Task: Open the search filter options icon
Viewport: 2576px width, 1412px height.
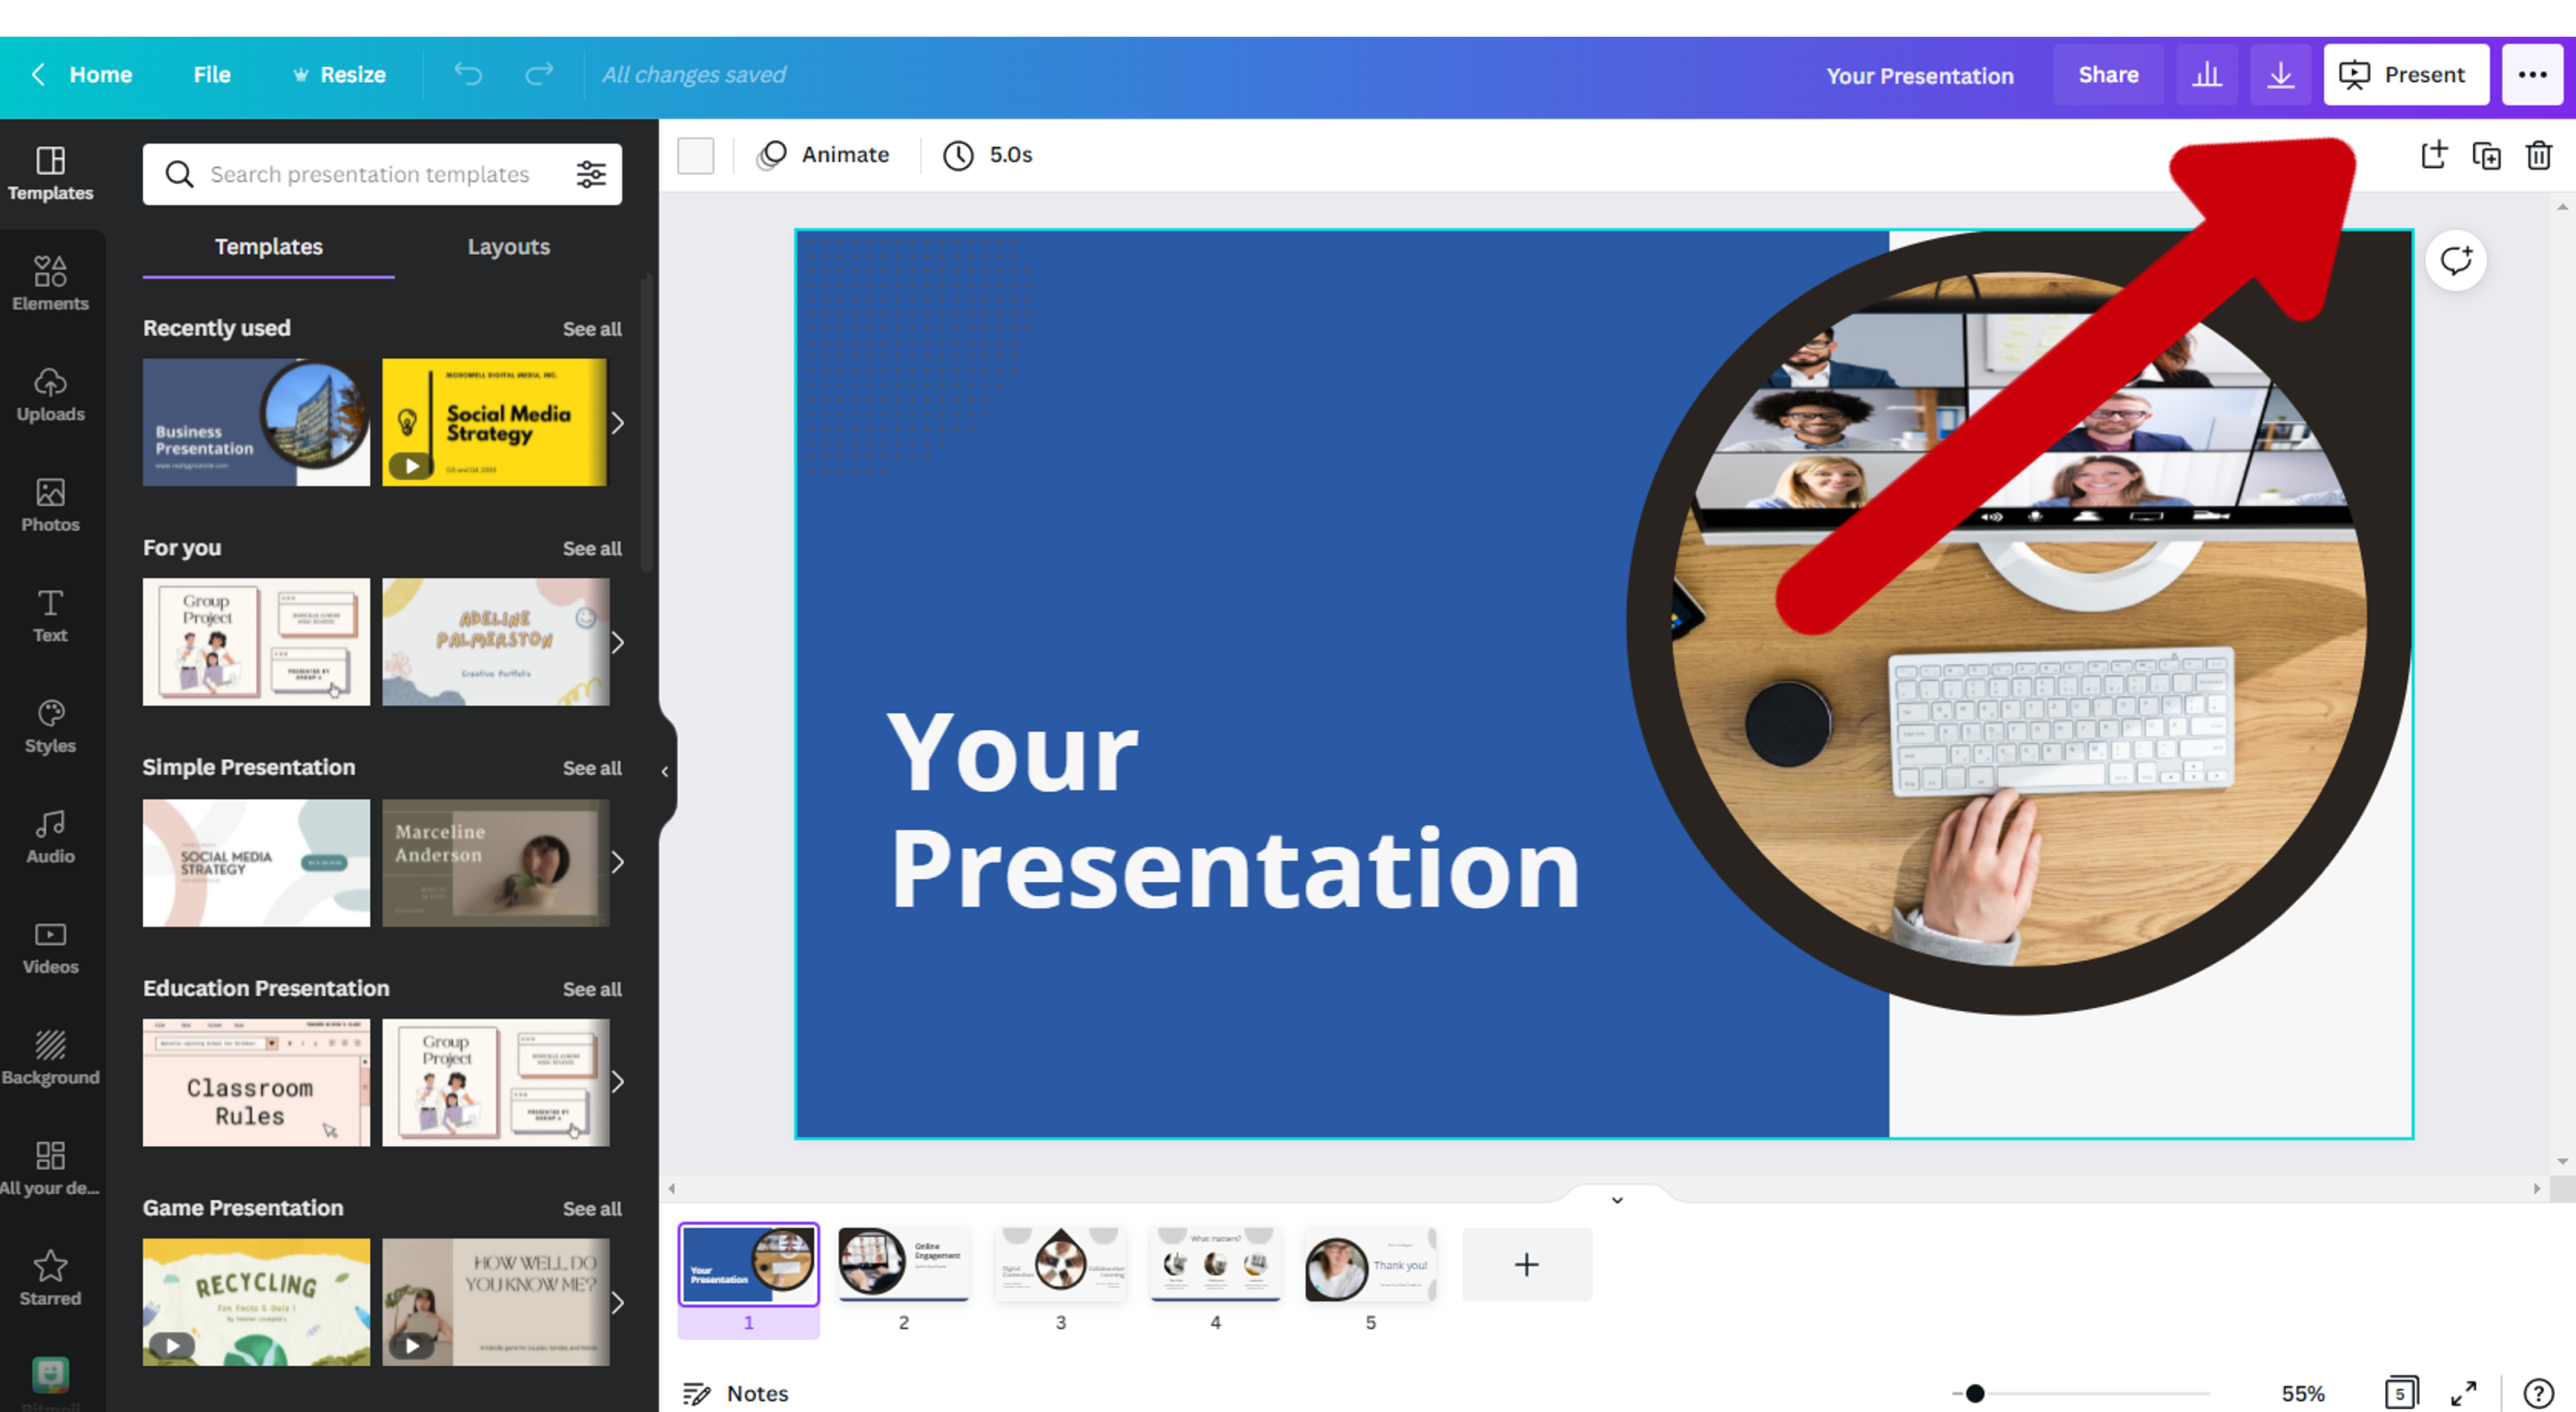Action: click(x=590, y=174)
